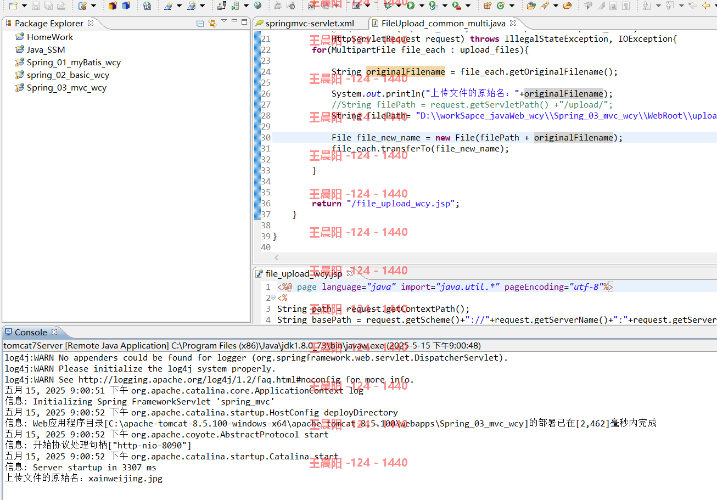Click the Previous Annotation toolbar icon
Viewport: 717px width, 500px height.
coord(669,5)
